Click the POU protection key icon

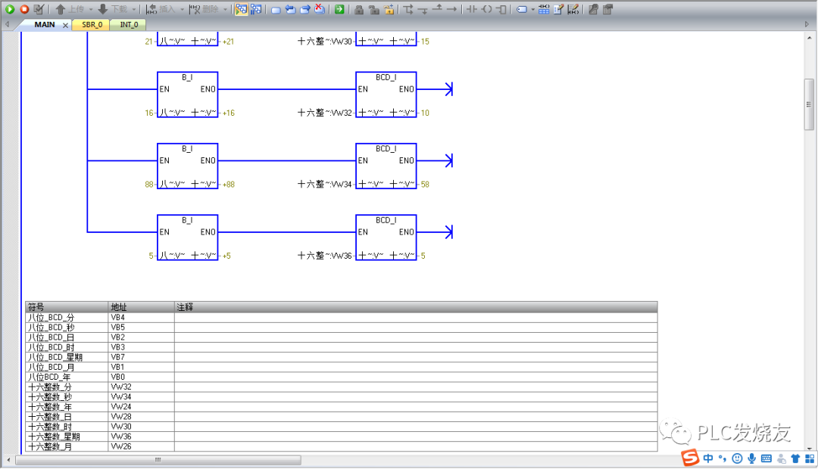pyautogui.click(x=593, y=9)
